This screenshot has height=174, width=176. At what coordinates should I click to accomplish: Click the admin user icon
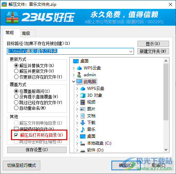(x=79, y=75)
